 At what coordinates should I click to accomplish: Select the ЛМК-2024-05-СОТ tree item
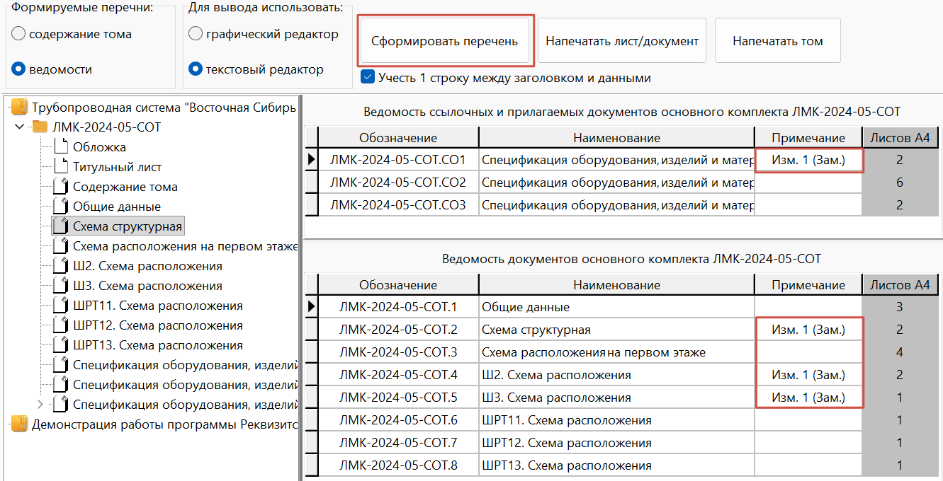tap(106, 127)
